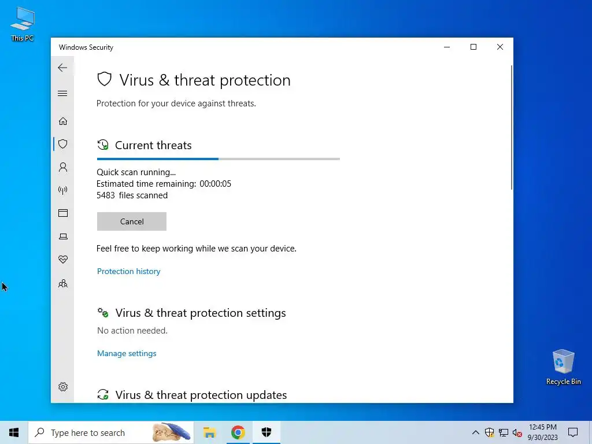Cancel the running quick scan
Screen dimensions: 592x444
coord(132,221)
